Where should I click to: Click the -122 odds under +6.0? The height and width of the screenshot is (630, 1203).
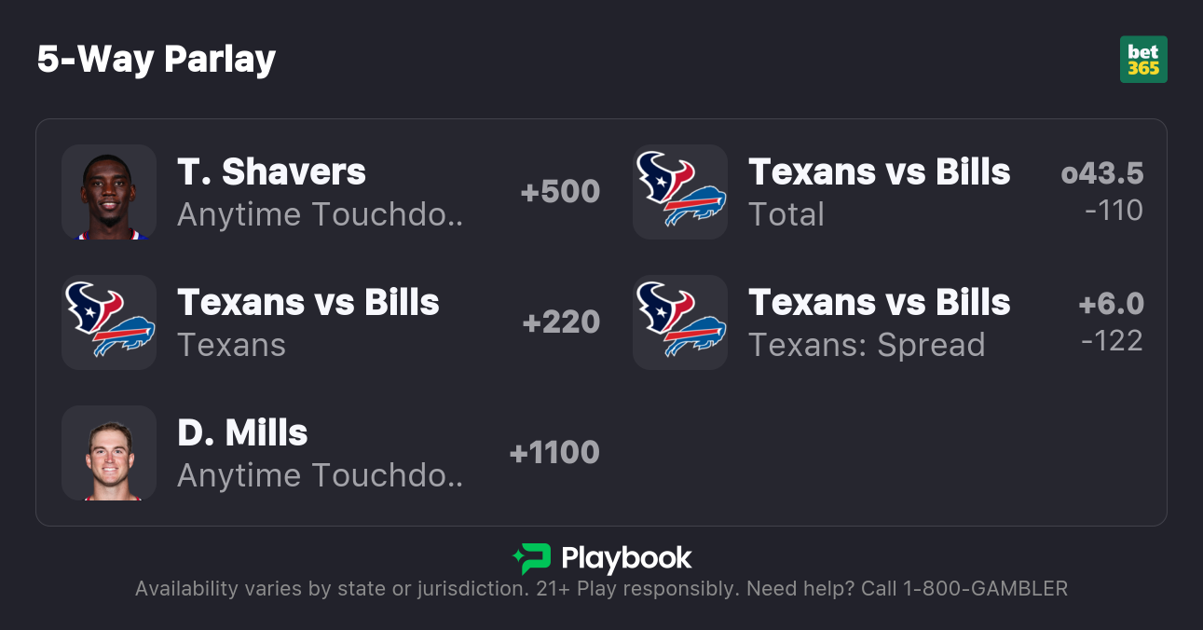click(1112, 341)
